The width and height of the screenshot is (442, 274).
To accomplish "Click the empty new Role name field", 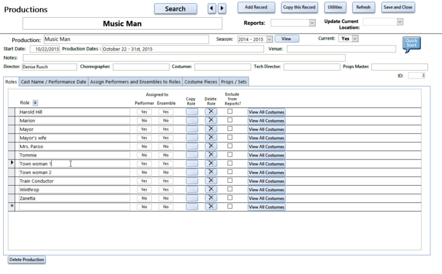I will [74, 206].
